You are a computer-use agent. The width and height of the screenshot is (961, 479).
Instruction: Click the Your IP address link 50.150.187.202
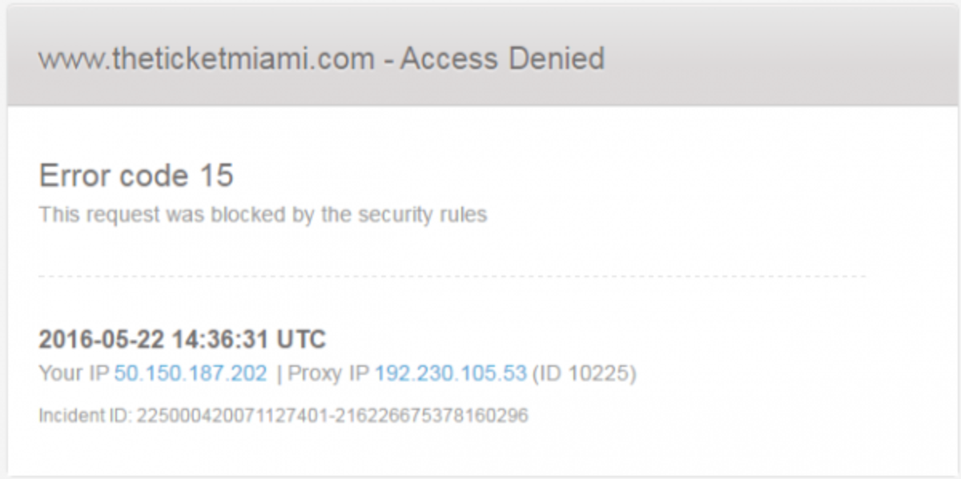click(x=191, y=373)
